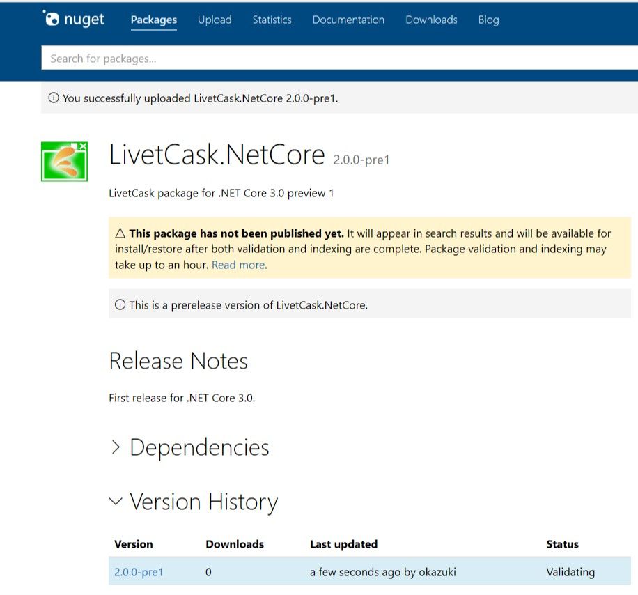Click the Last updated column header

pyautogui.click(x=344, y=544)
